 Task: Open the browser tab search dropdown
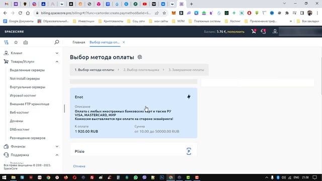click(x=284, y=4)
